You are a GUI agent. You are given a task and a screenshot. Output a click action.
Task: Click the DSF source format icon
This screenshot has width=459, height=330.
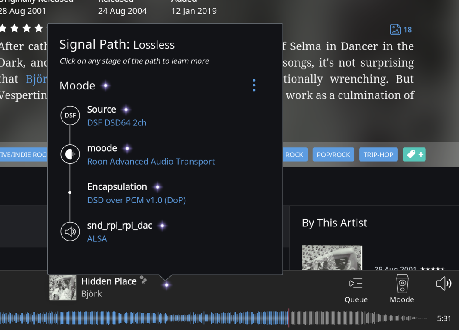pyautogui.click(x=70, y=116)
